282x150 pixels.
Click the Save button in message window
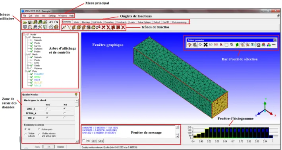point(94,141)
